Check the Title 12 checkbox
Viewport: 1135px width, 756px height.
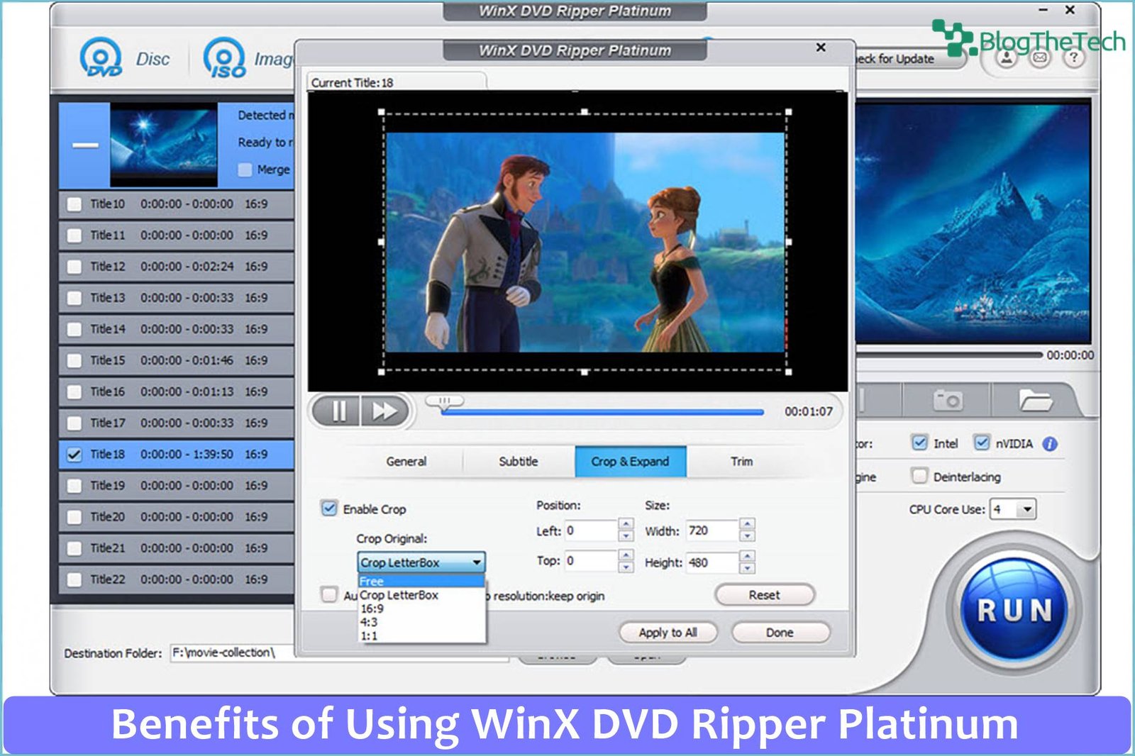pyautogui.click(x=74, y=267)
